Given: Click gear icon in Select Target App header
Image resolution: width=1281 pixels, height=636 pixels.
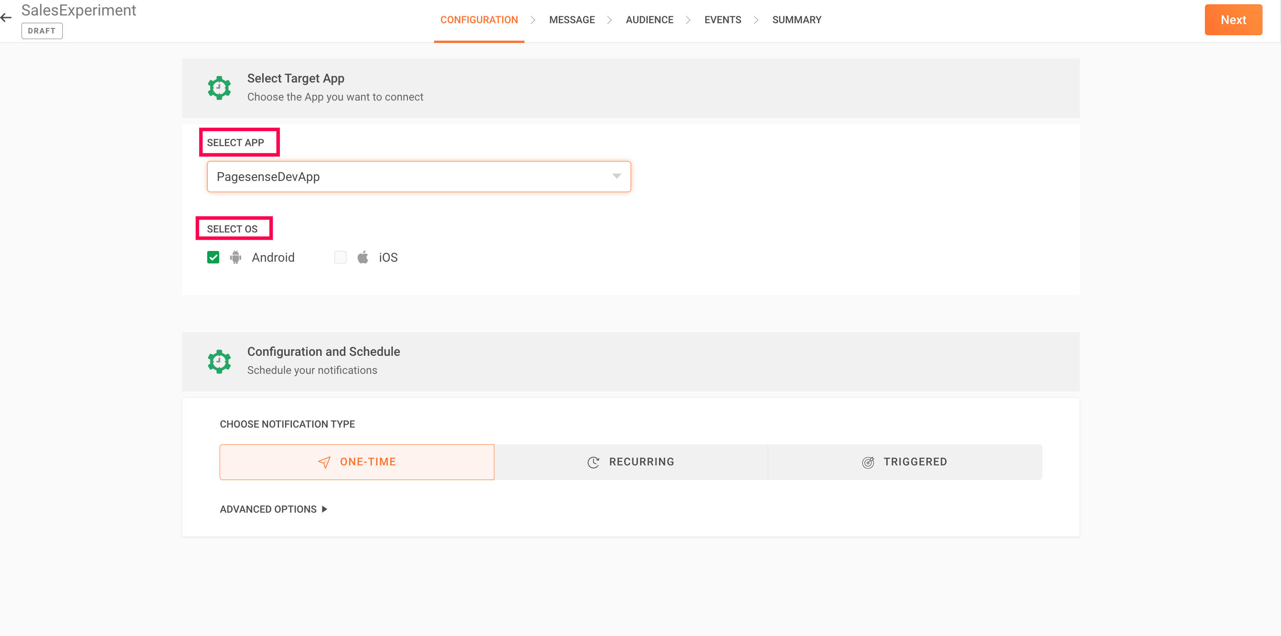Looking at the screenshot, I should tap(219, 88).
